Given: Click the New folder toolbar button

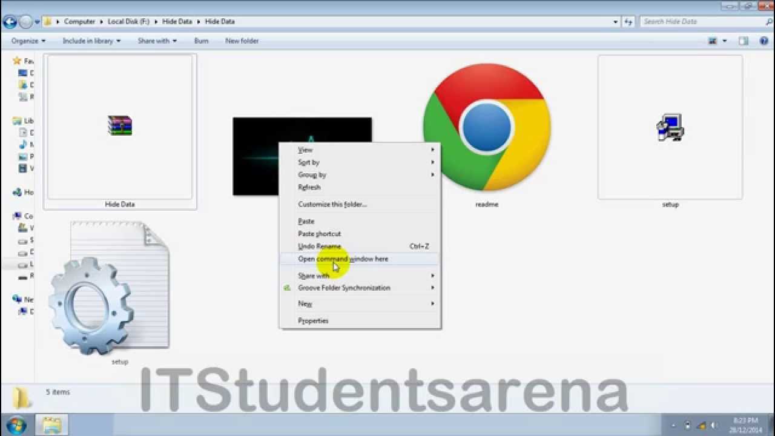Looking at the screenshot, I should [242, 41].
